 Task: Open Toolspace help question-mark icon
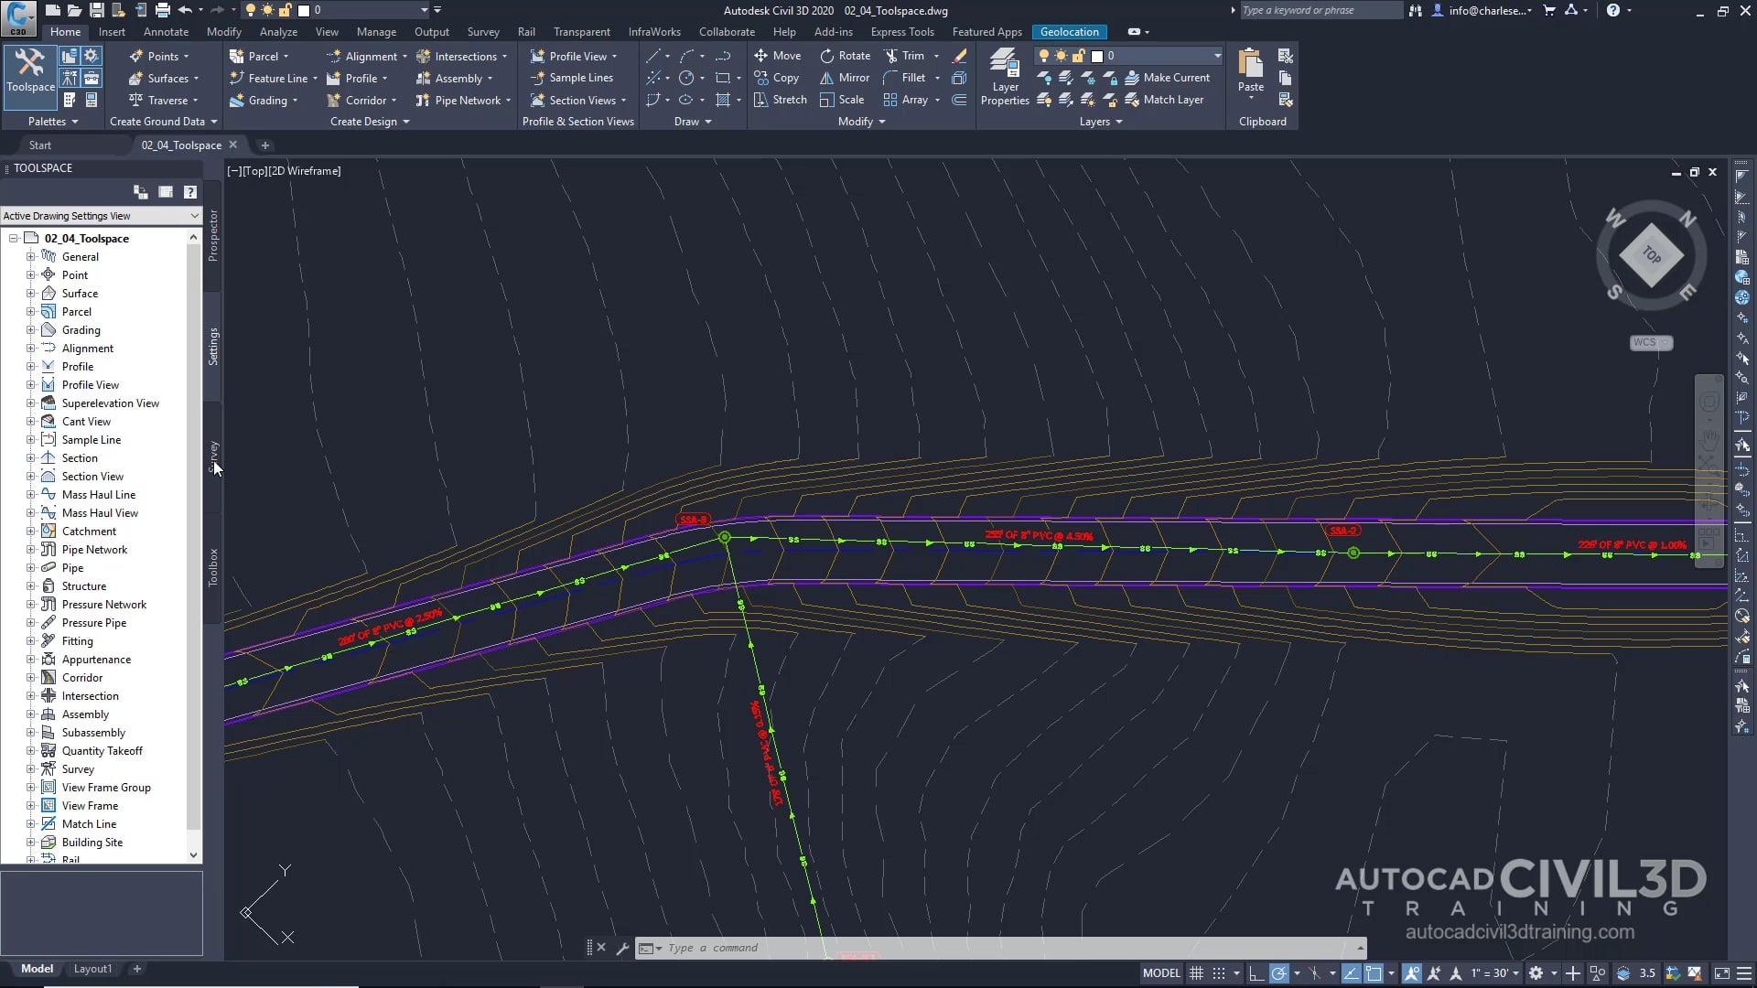point(189,192)
